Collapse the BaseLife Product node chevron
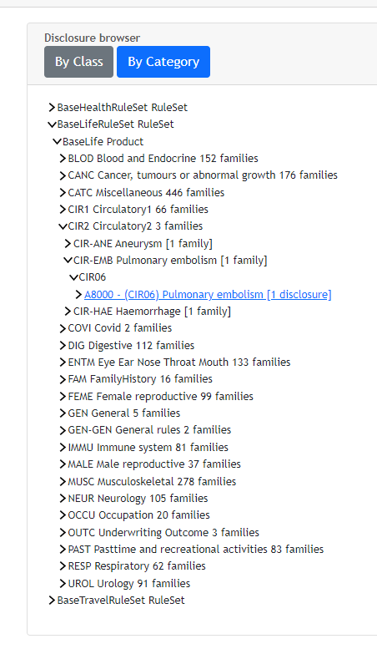The image size is (377, 649). pos(57,141)
